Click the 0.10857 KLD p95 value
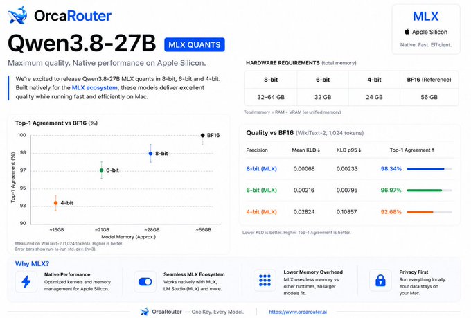The height and width of the screenshot is (318, 471). (x=346, y=212)
